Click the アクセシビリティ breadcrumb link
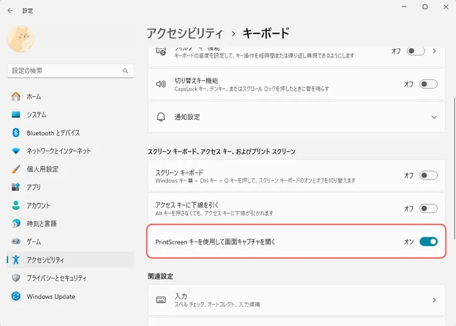Viewport: 456px width, 326px height. point(184,33)
